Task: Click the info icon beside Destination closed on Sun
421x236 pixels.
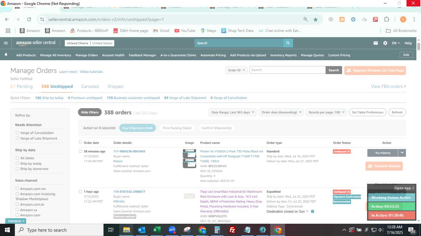Action: click(x=313, y=211)
